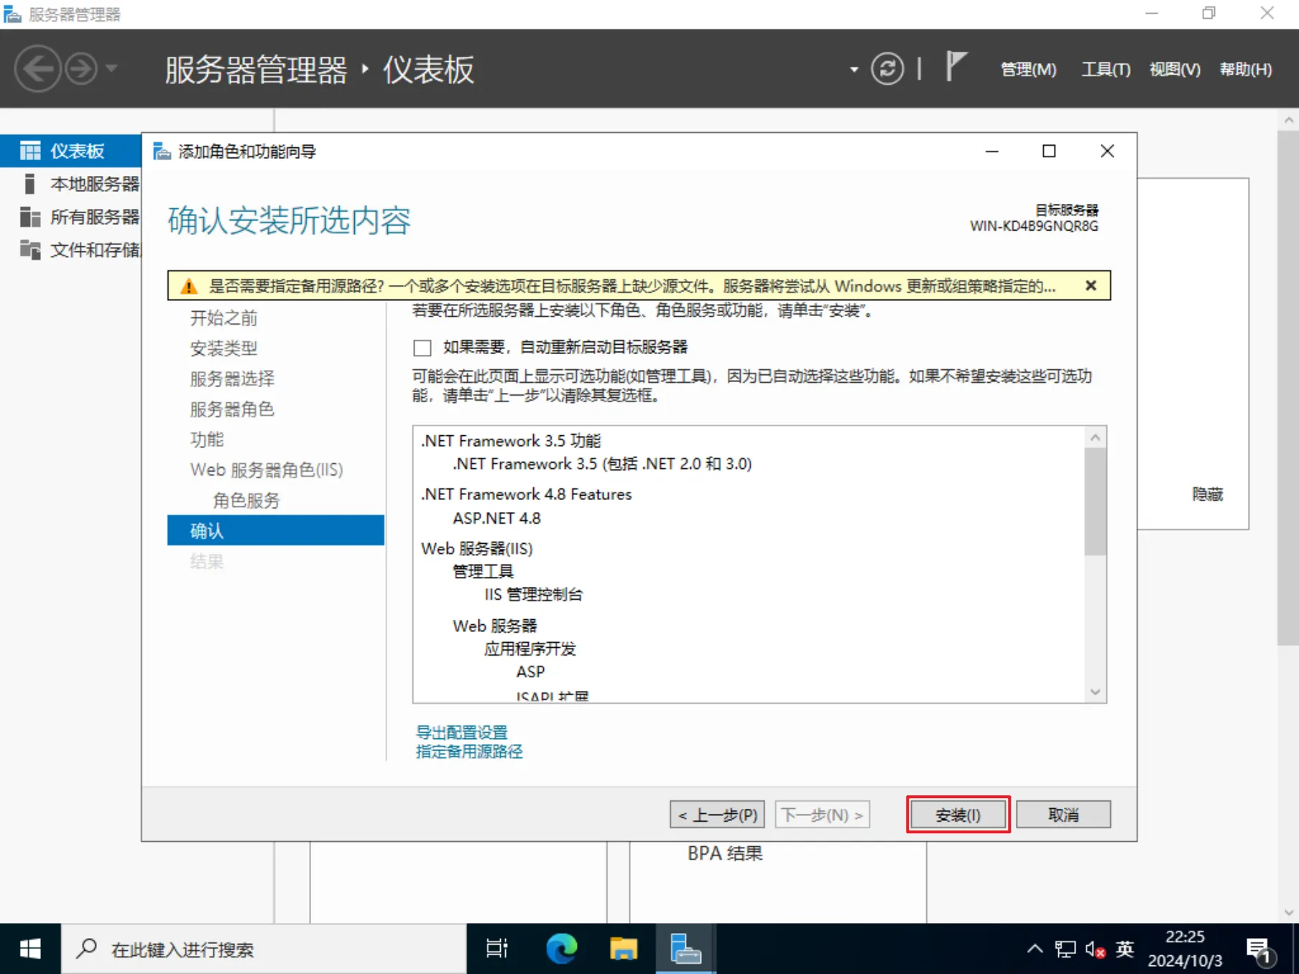Image resolution: width=1299 pixels, height=974 pixels.
Task: Click the .NET Framework 4.8 Features entry
Action: (527, 494)
